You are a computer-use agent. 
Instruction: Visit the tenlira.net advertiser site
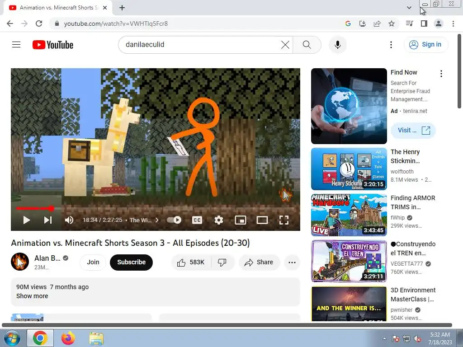413,130
